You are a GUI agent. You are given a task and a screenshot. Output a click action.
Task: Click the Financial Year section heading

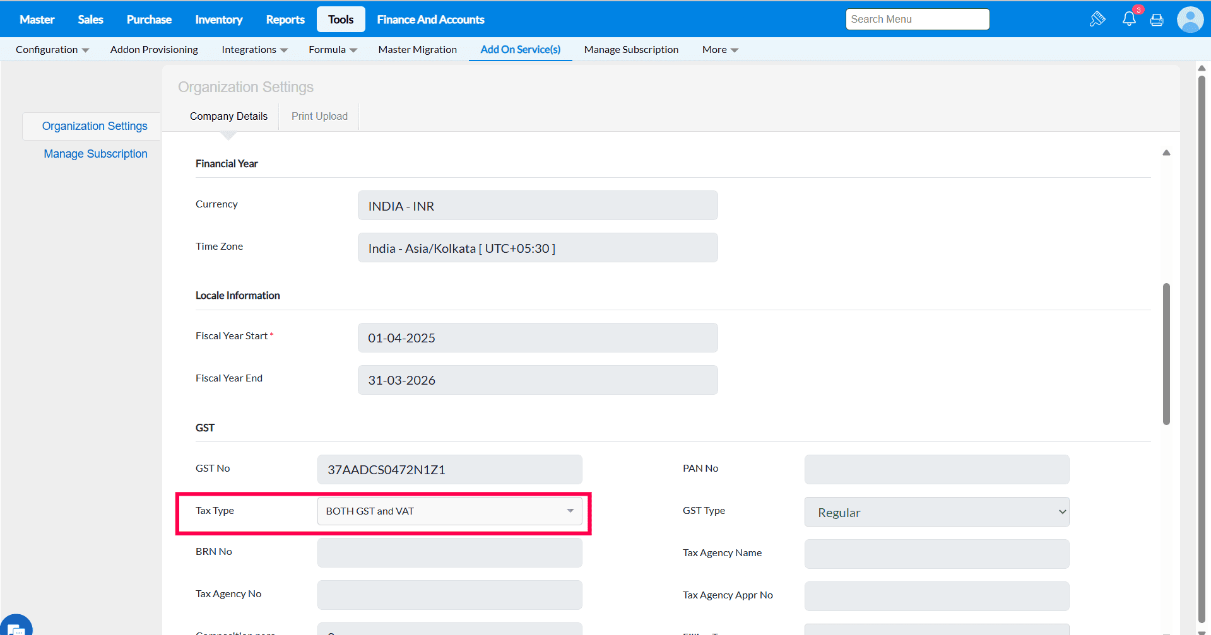point(227,163)
